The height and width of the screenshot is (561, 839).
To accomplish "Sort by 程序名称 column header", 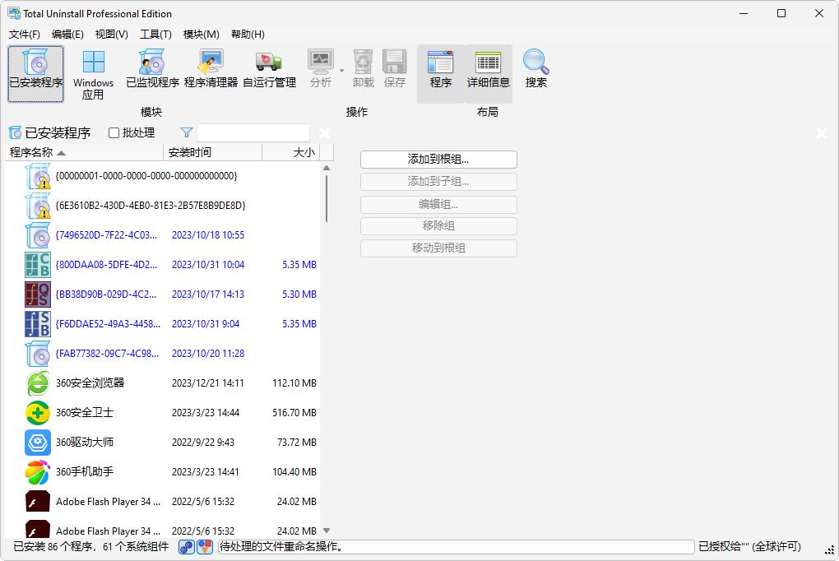I will (84, 152).
